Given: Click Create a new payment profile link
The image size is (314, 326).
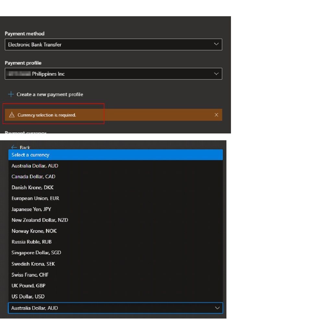Looking at the screenshot, I should [50, 94].
